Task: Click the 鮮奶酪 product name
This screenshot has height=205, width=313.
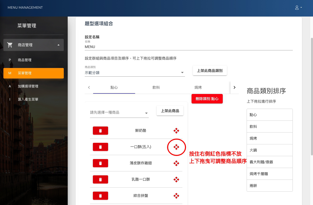Action: 141,131
